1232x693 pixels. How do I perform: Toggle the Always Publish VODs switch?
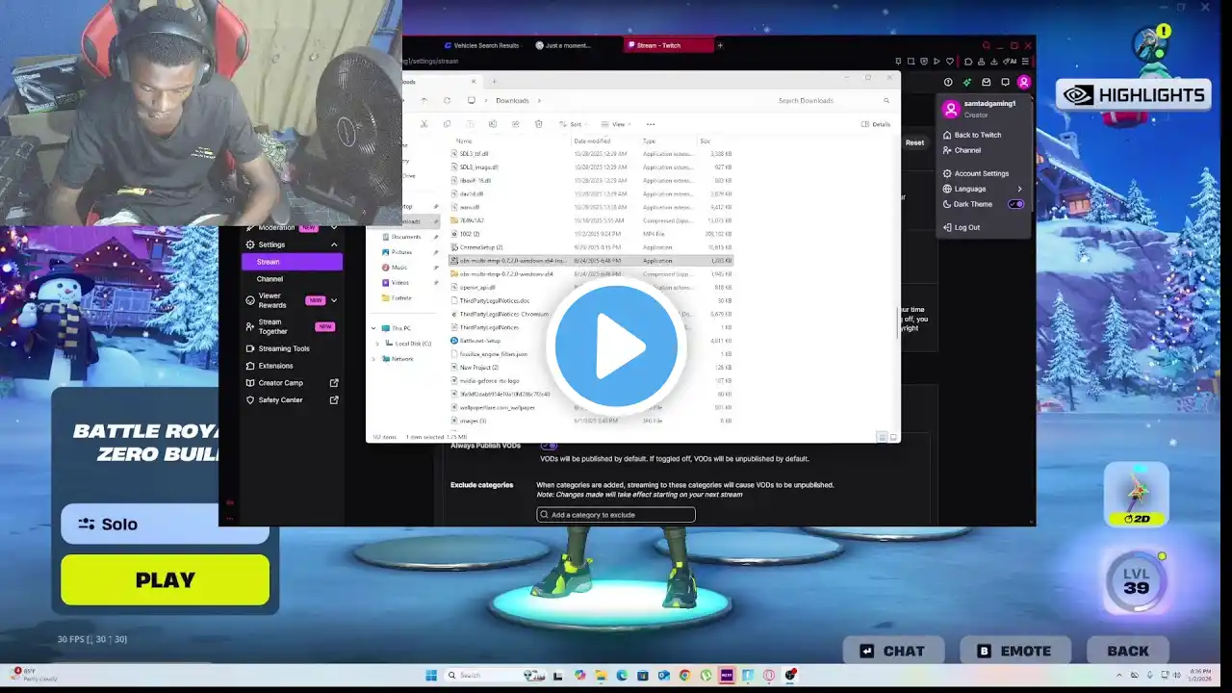549,446
